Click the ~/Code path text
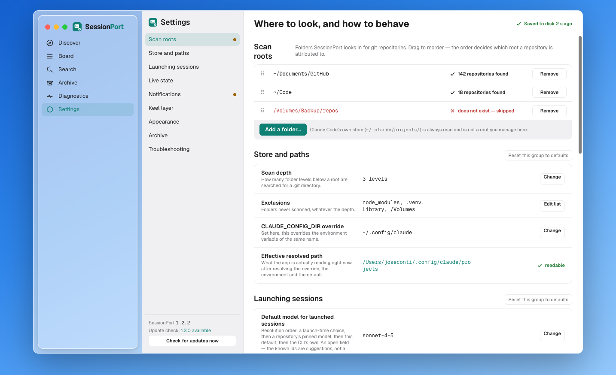616x375 pixels. tap(283, 92)
